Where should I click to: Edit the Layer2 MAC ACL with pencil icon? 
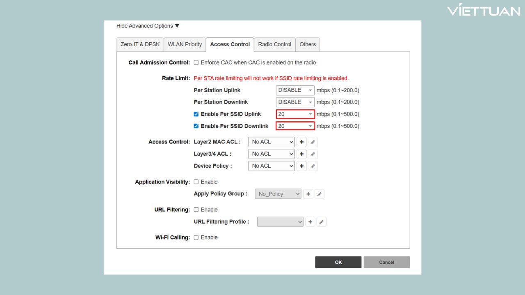pyautogui.click(x=313, y=142)
